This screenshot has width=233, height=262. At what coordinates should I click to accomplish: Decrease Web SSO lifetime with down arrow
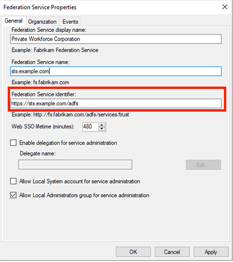pyautogui.click(x=102, y=129)
